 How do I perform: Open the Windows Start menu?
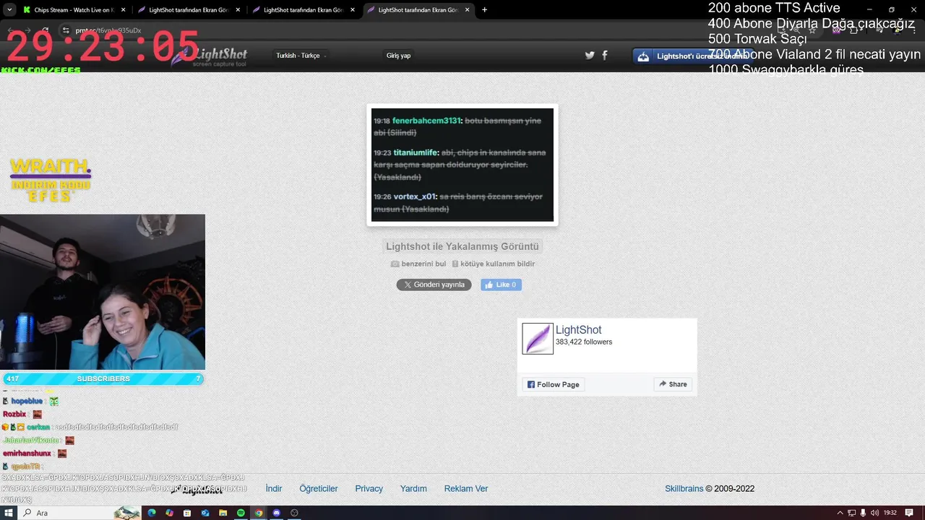[x=9, y=513]
